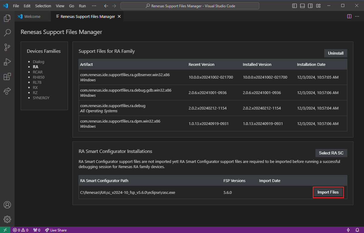Select Dialog device family

coord(39,62)
